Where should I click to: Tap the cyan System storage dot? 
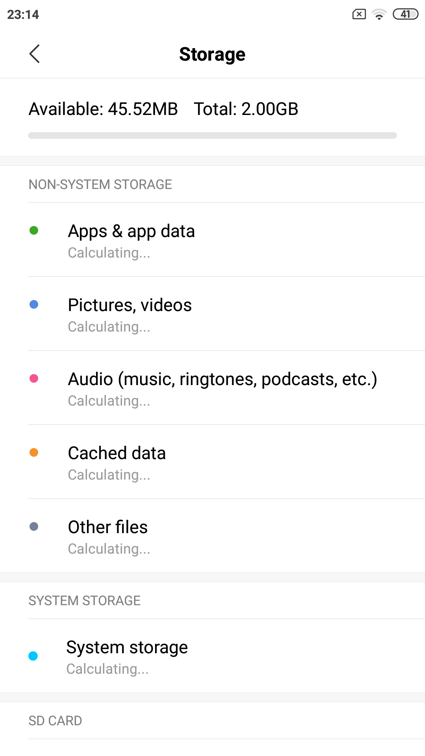33,656
